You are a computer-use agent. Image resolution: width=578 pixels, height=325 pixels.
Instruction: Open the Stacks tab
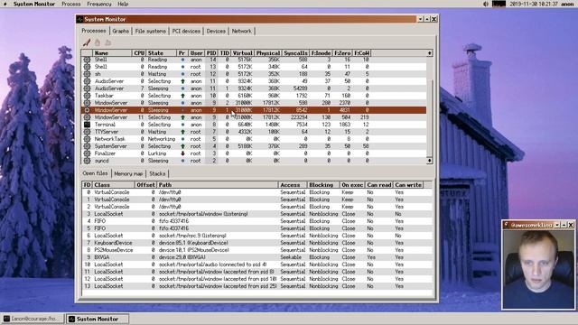157,173
